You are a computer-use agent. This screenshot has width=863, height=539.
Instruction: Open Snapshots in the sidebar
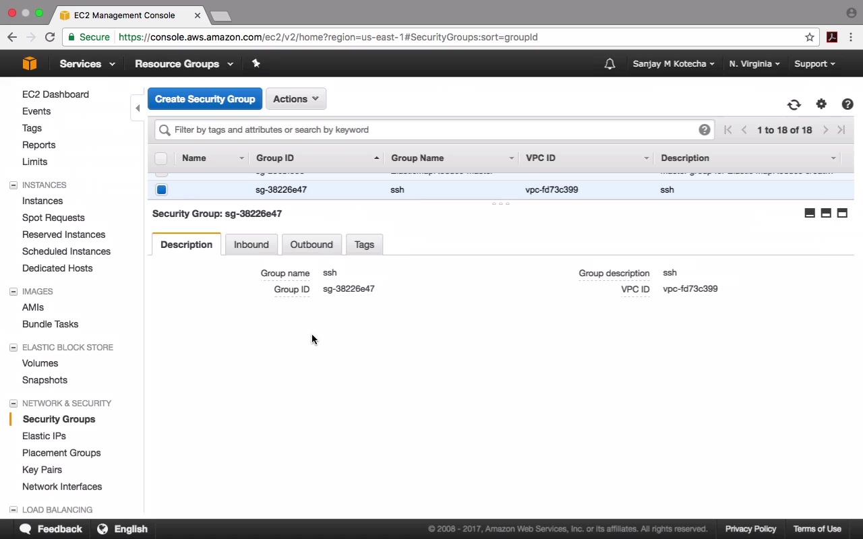click(44, 380)
